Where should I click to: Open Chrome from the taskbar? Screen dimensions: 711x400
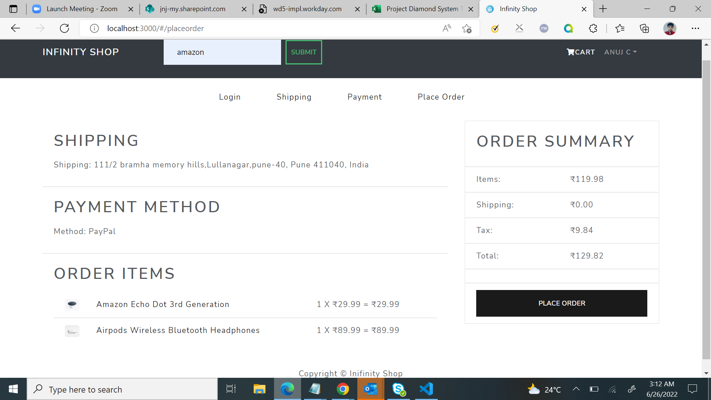343,389
